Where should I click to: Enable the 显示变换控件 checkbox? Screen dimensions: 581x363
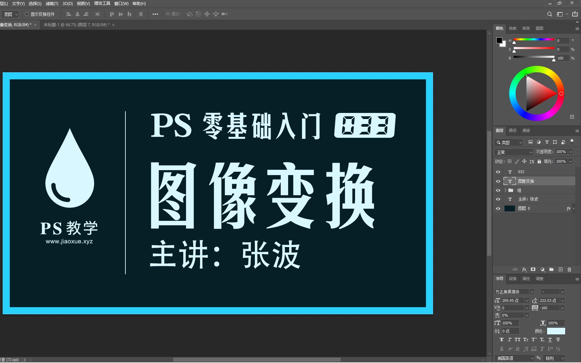coord(27,14)
